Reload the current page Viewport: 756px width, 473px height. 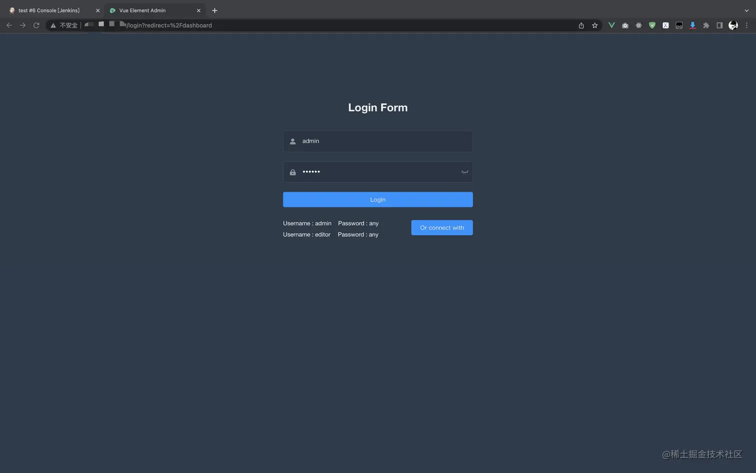click(x=36, y=26)
